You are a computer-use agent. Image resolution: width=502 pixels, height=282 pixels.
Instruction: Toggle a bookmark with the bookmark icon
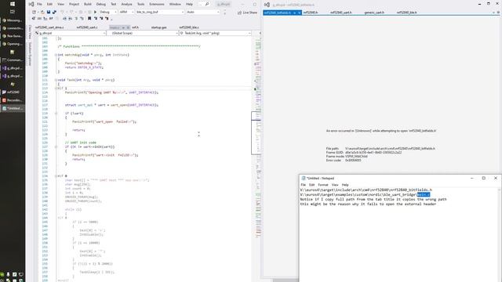pyautogui.click(x=89, y=19)
